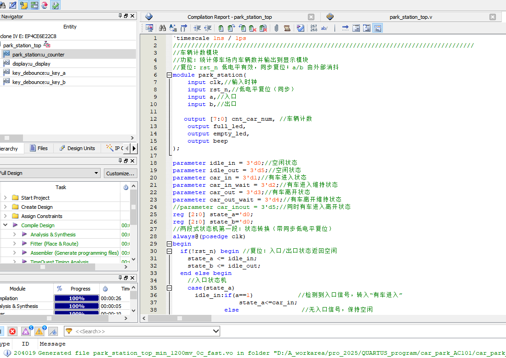
Task: Open the insert template scroll icon
Action: (x=287, y=28)
